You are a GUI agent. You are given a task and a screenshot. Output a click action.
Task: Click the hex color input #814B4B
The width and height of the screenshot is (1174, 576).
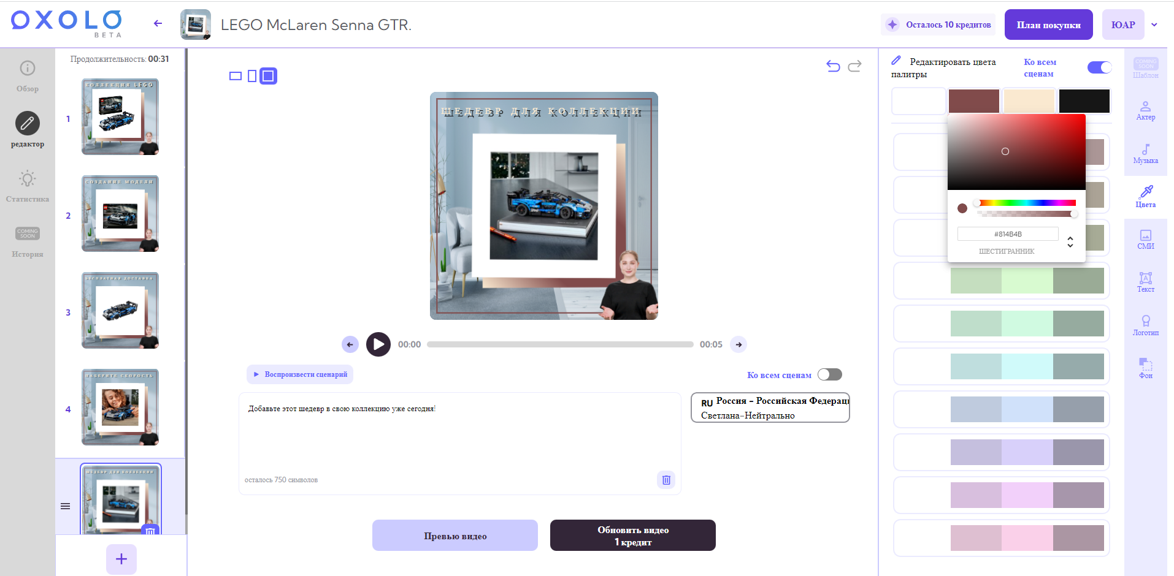pos(1008,234)
